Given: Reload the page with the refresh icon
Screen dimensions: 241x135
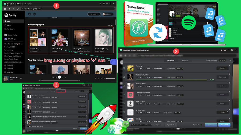Looking at the screenshot, I should point(17,9).
